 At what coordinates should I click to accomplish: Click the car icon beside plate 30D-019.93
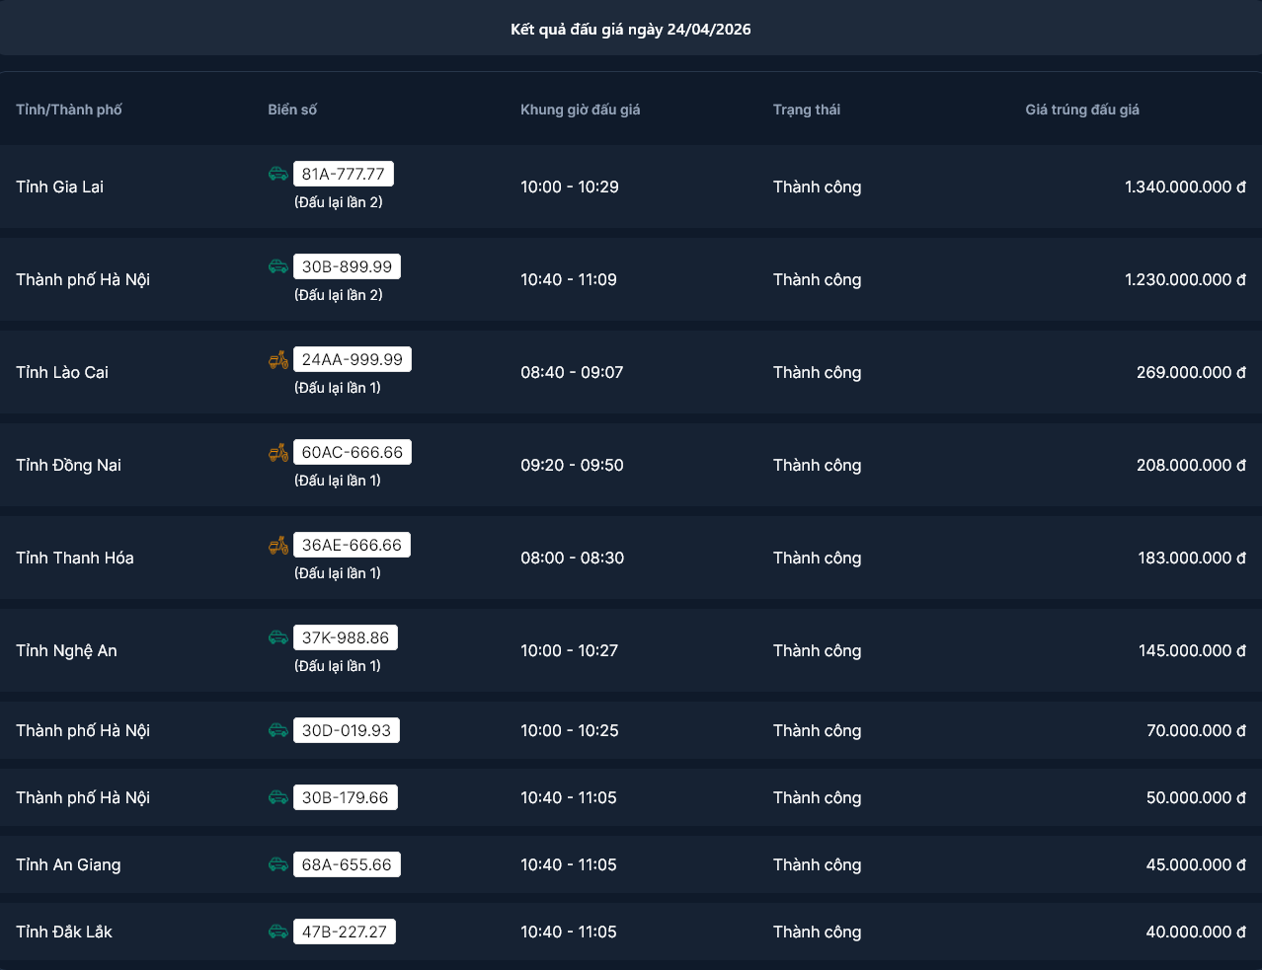278,730
